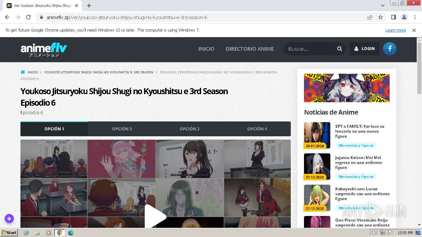The image size is (422, 237).
Task: Reload the page with the refresh icon
Action: point(28,17)
